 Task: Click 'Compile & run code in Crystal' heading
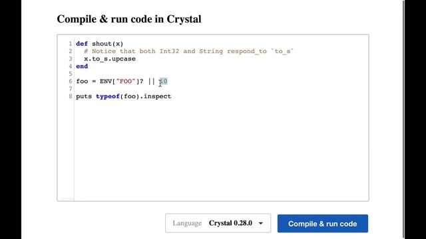[129, 19]
